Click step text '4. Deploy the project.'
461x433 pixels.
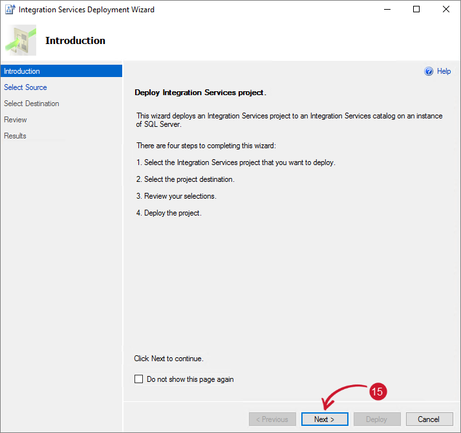(x=169, y=213)
